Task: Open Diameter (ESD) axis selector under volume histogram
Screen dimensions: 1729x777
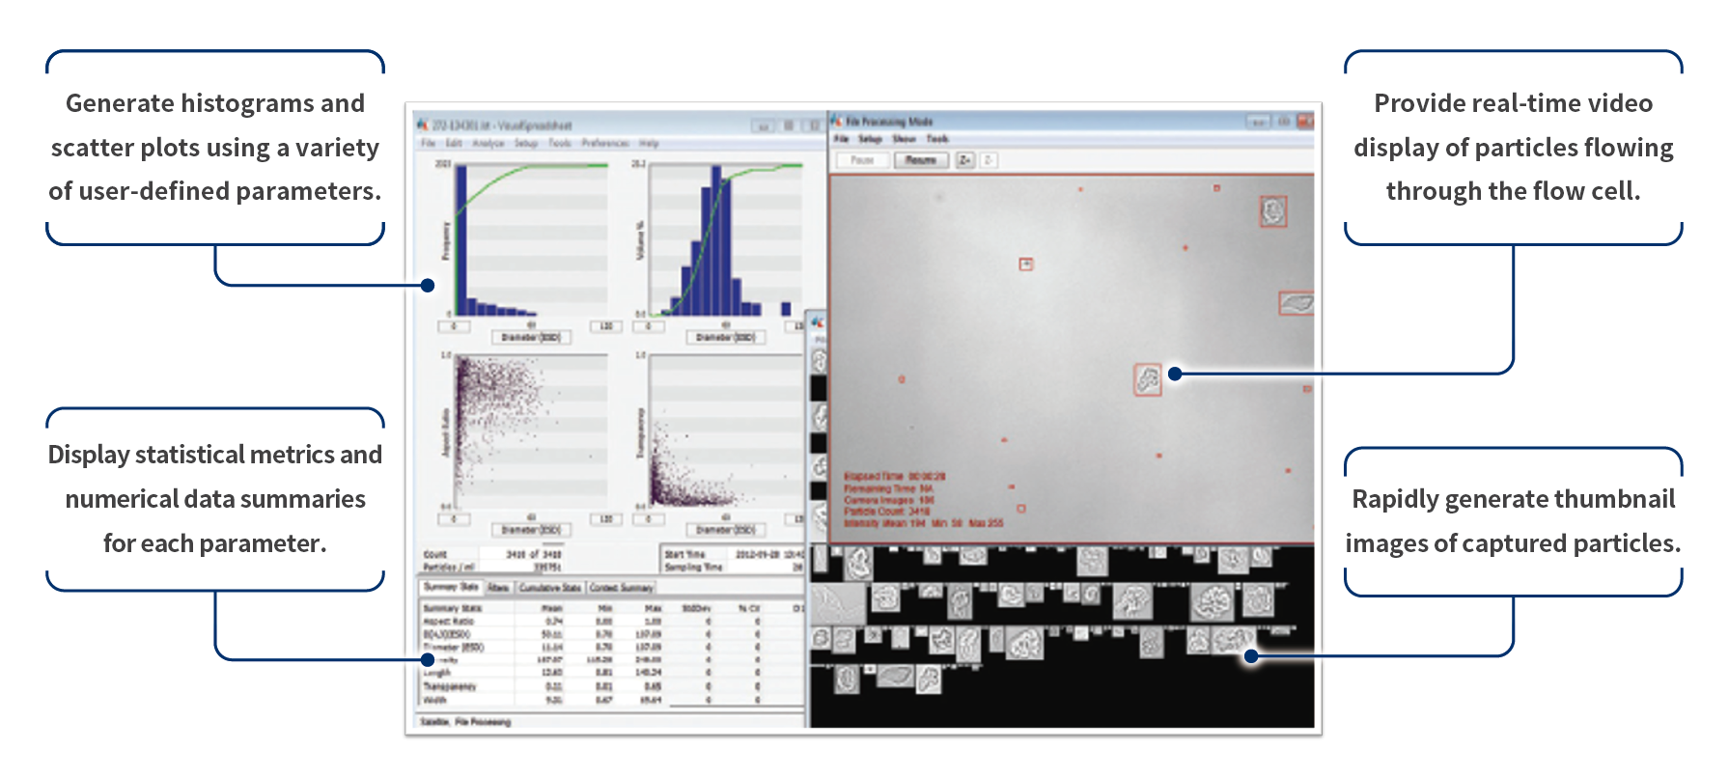Action: click(x=726, y=338)
